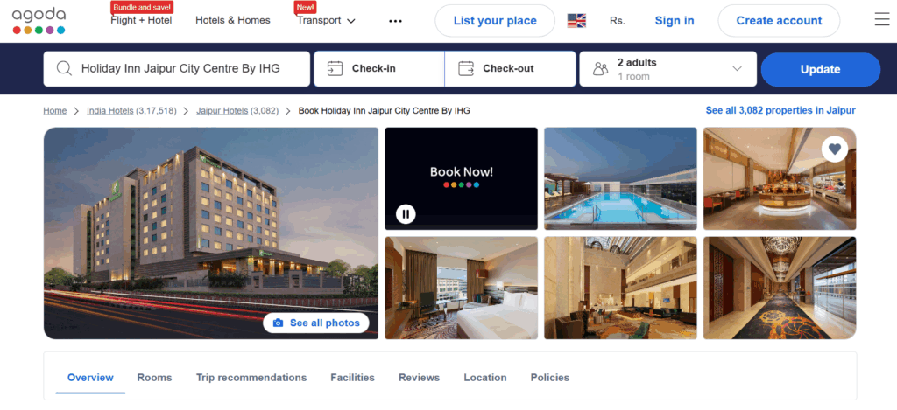This screenshot has height=410, width=897.
Task: Click the language flag icon
Action: pos(576,21)
